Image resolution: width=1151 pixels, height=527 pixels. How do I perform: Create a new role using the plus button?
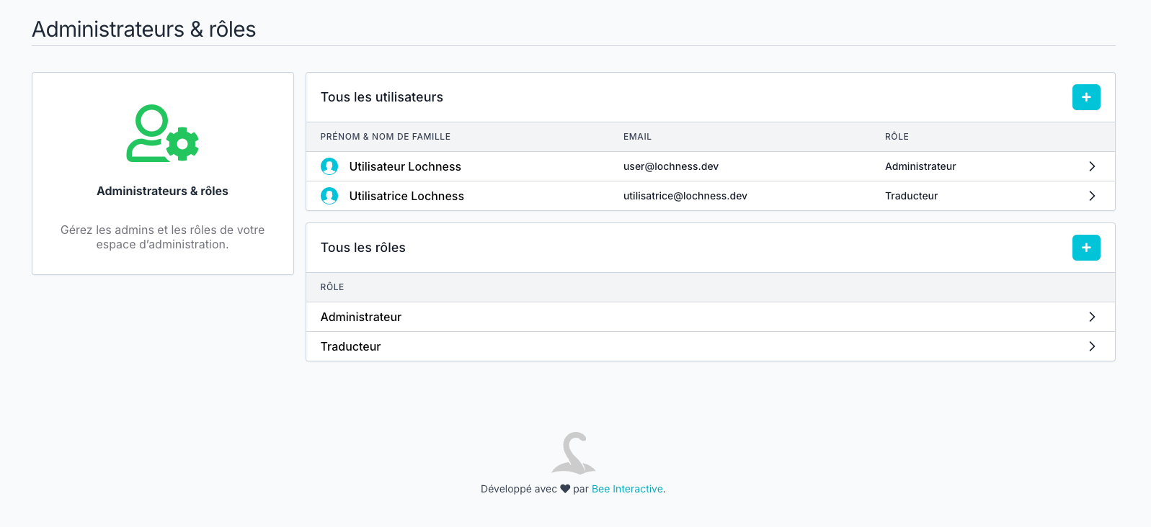click(x=1085, y=248)
